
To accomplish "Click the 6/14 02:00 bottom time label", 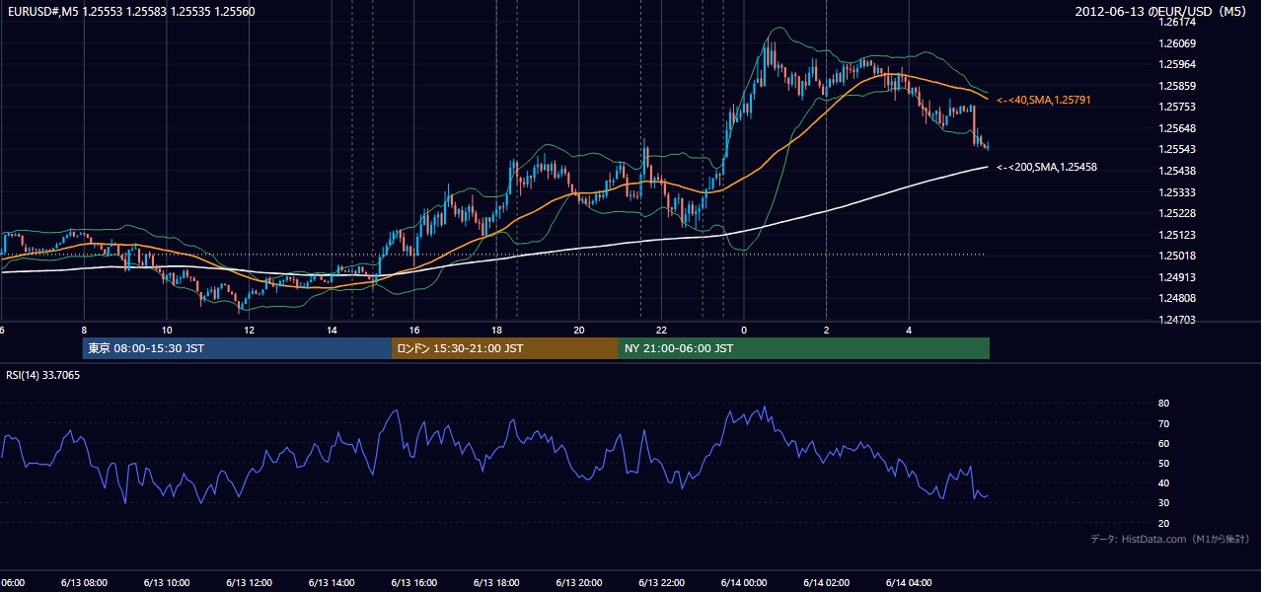I will tap(826, 582).
